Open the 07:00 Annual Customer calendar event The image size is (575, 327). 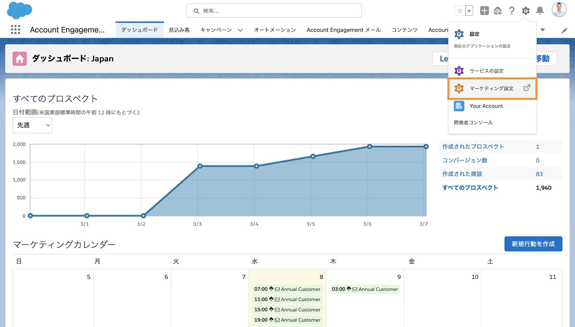[x=287, y=289]
